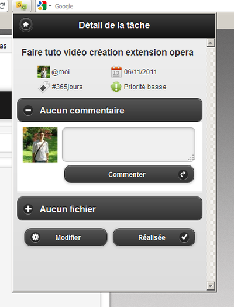This screenshot has width=234, height=307.
Task: Submit with the Commenter button
Action: point(129,174)
